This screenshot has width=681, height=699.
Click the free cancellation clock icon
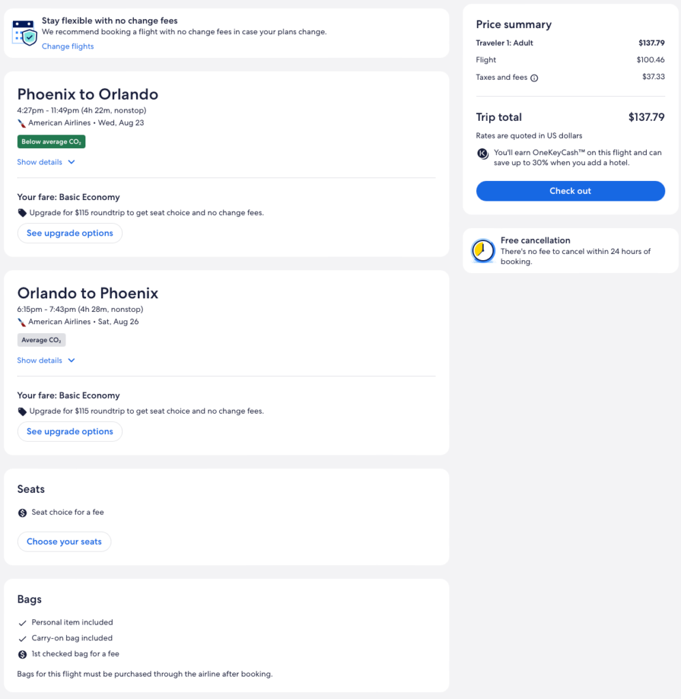point(483,251)
